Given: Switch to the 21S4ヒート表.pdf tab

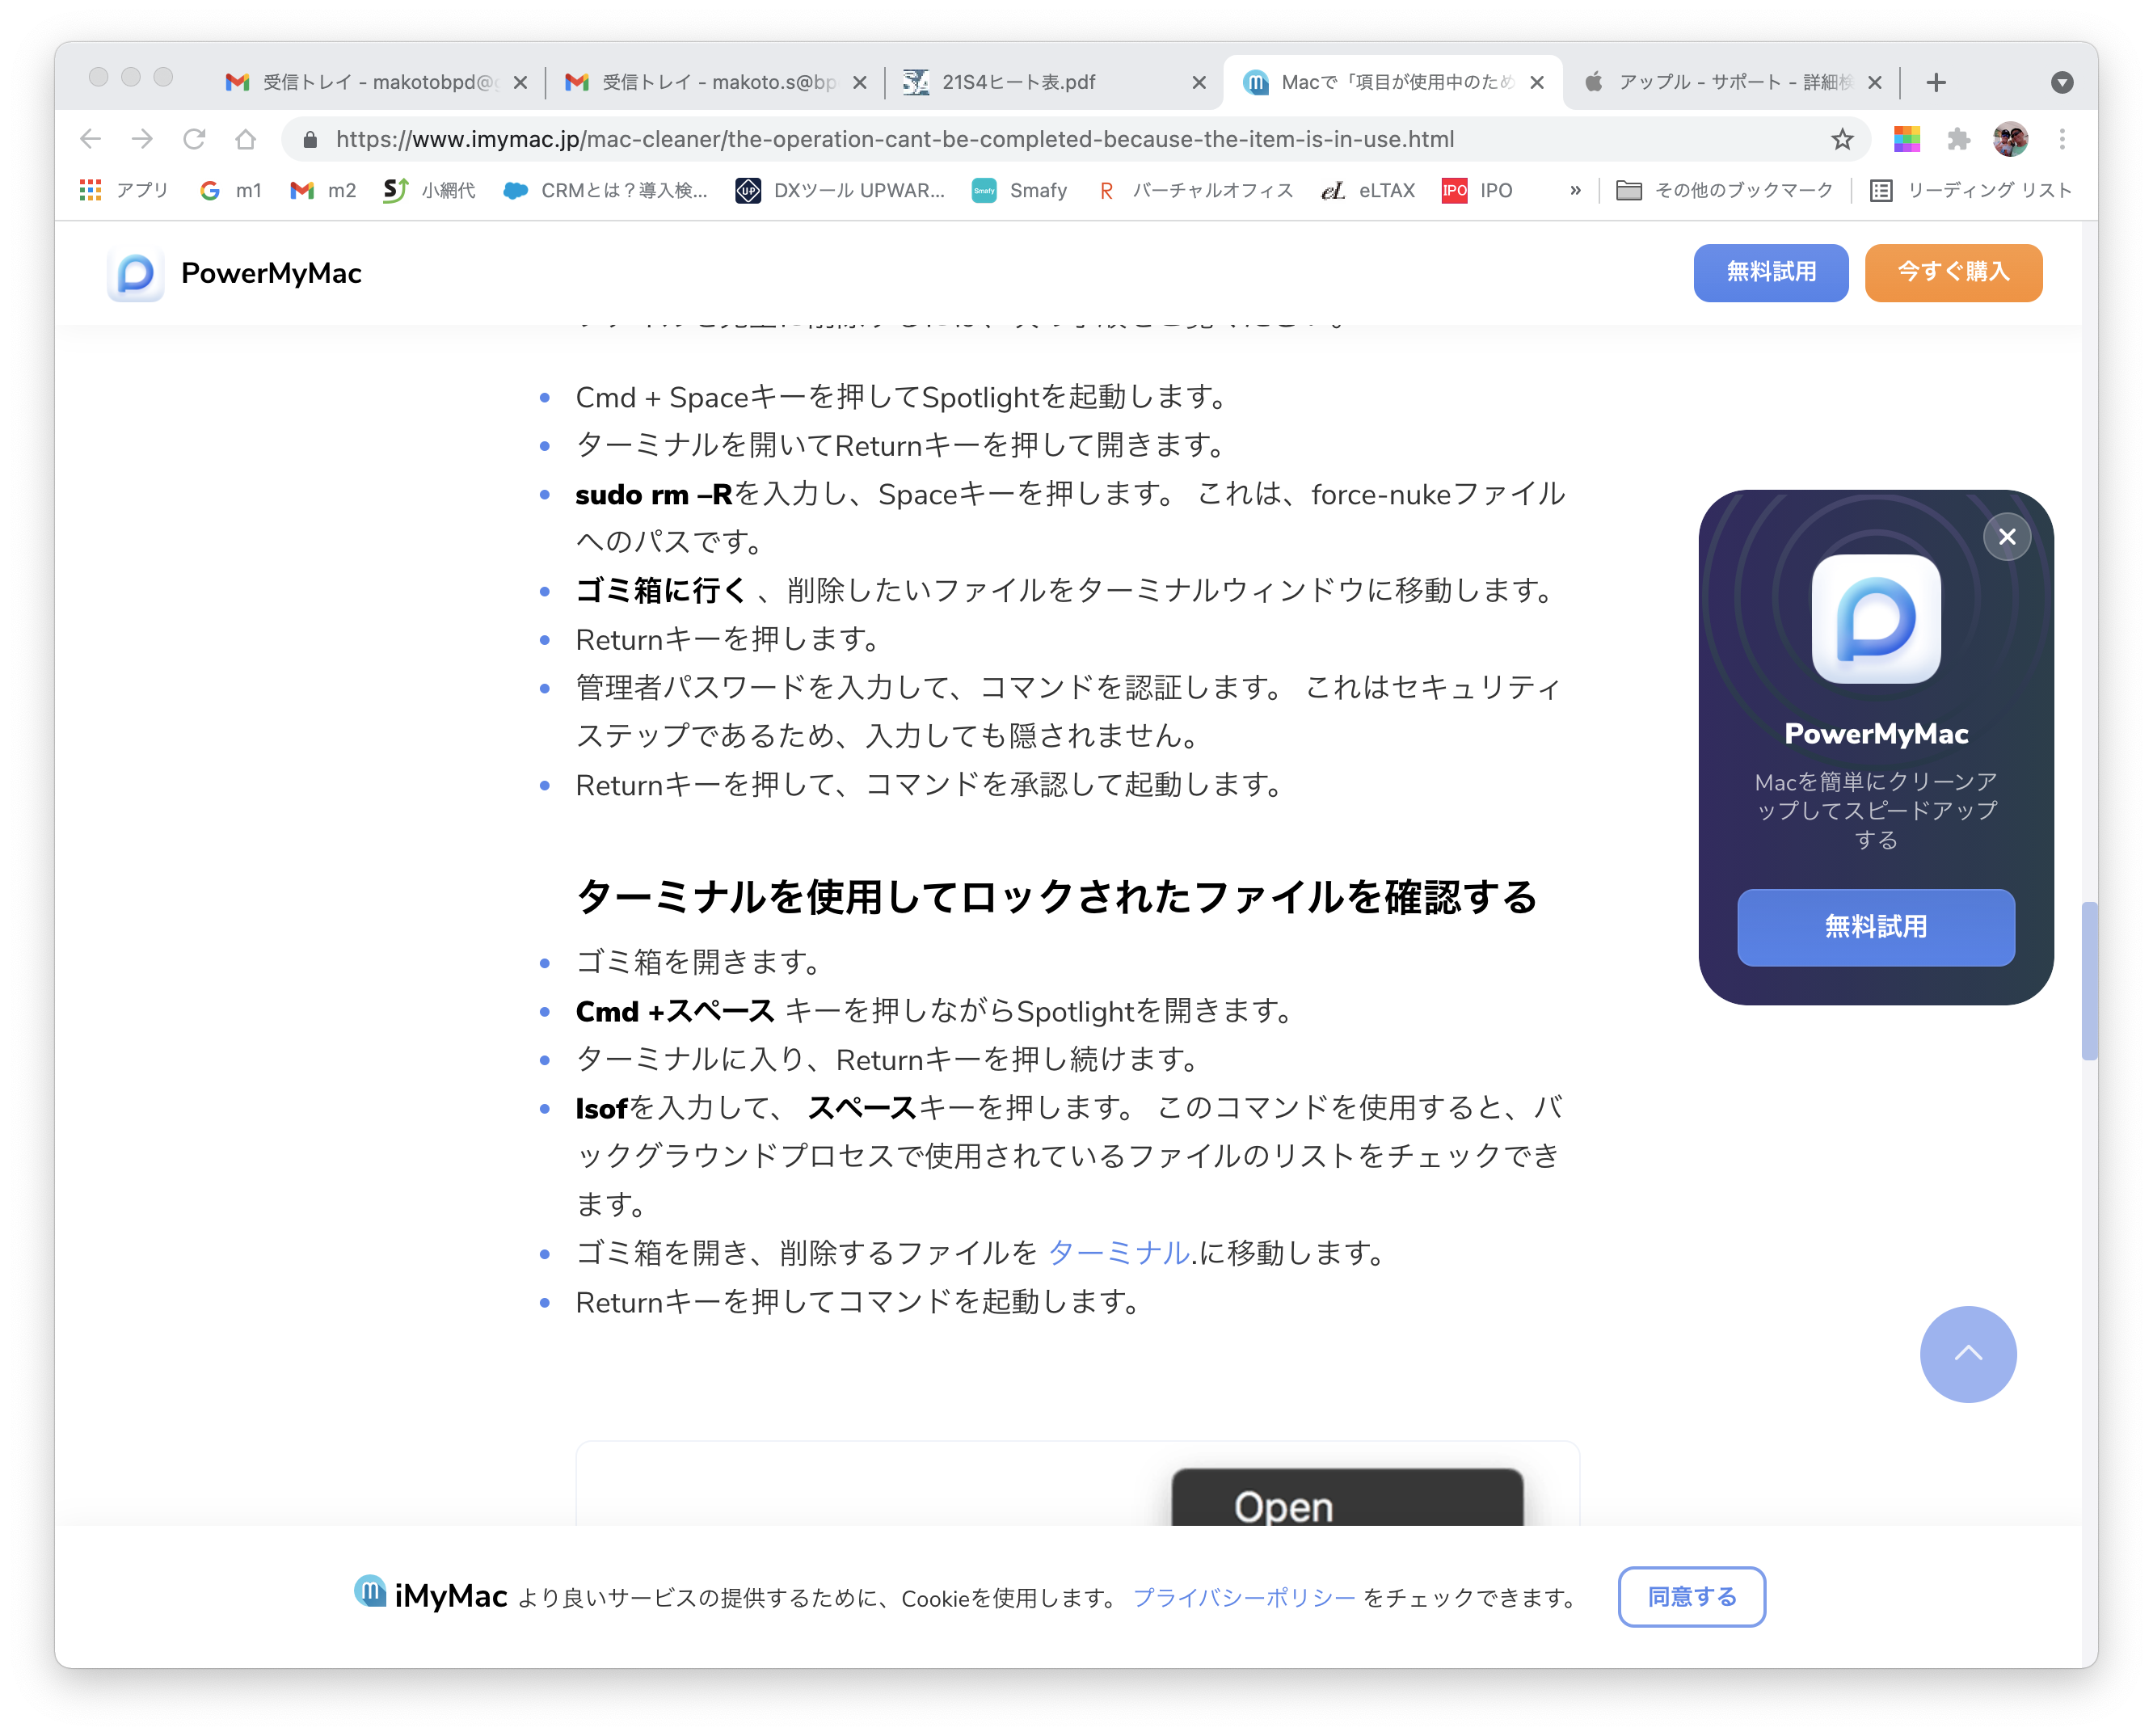Looking at the screenshot, I should pos(1018,82).
